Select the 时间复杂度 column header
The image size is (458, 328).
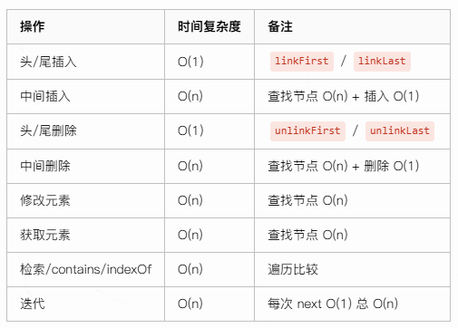210,26
